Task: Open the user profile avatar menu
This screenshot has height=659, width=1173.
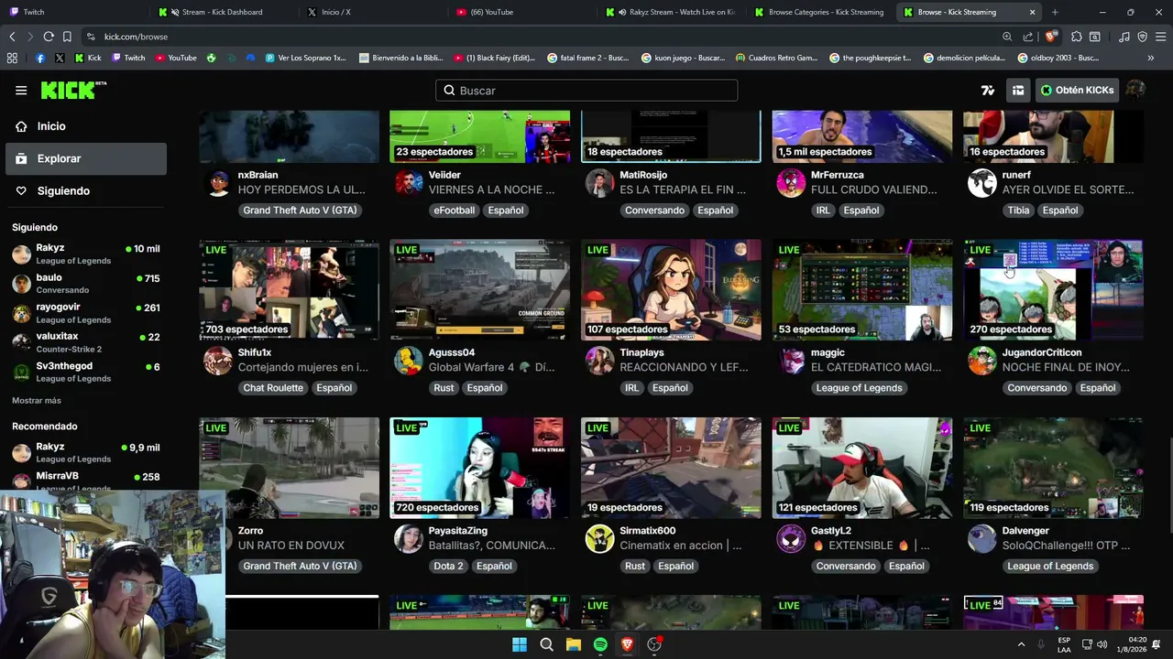Action: click(1135, 90)
